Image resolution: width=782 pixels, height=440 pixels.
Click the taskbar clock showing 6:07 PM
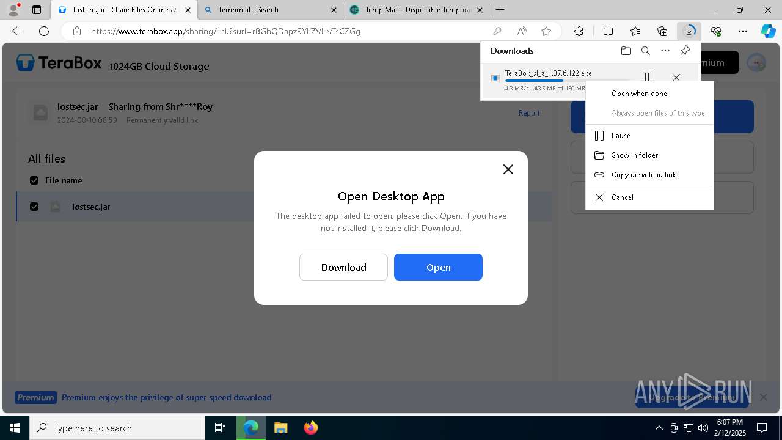(730, 427)
